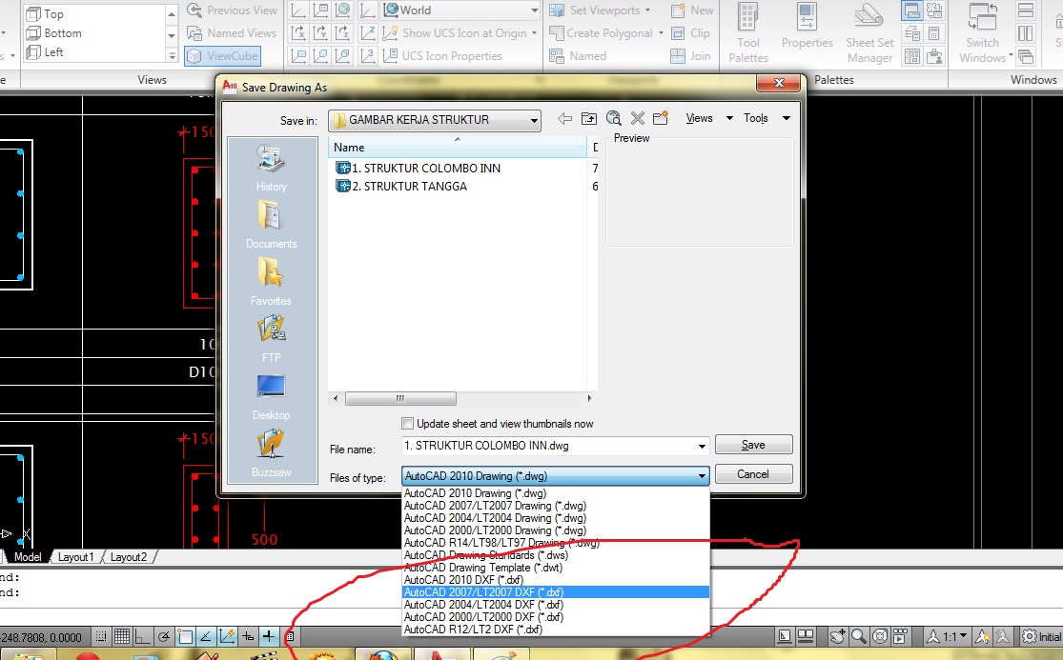The width and height of the screenshot is (1063, 660).
Task: Click the Pan tool in status bar
Action: pyautogui.click(x=838, y=636)
